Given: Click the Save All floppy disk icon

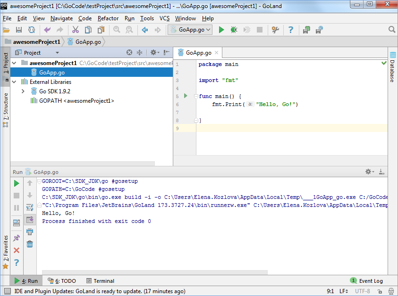Looking at the screenshot, I should pos(19,30).
